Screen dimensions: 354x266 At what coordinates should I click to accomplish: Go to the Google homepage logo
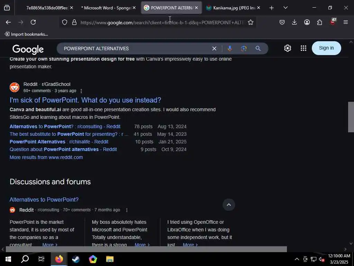(x=28, y=49)
